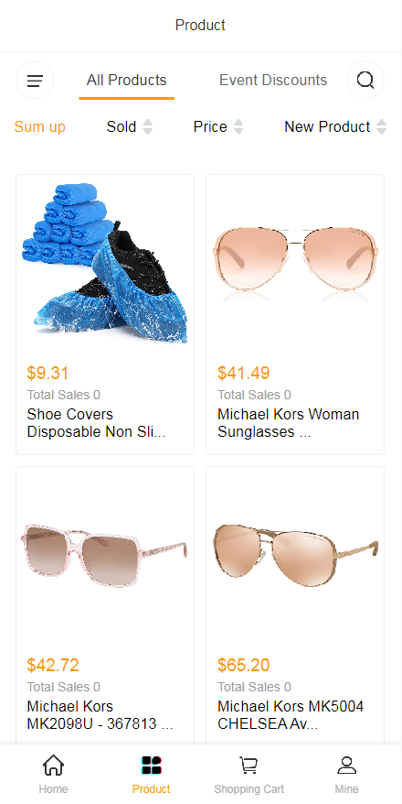Toggle sort arrows next to New Product

click(381, 126)
